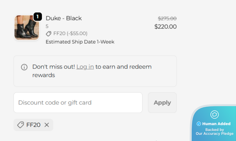Click the tag icon beside FF20 (-$55.00)
The width and height of the screenshot is (236, 141).
tap(48, 34)
